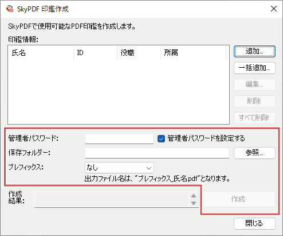Click up arrow in 作成結果 scrollbar
283x236 pixels.
pos(194,196)
